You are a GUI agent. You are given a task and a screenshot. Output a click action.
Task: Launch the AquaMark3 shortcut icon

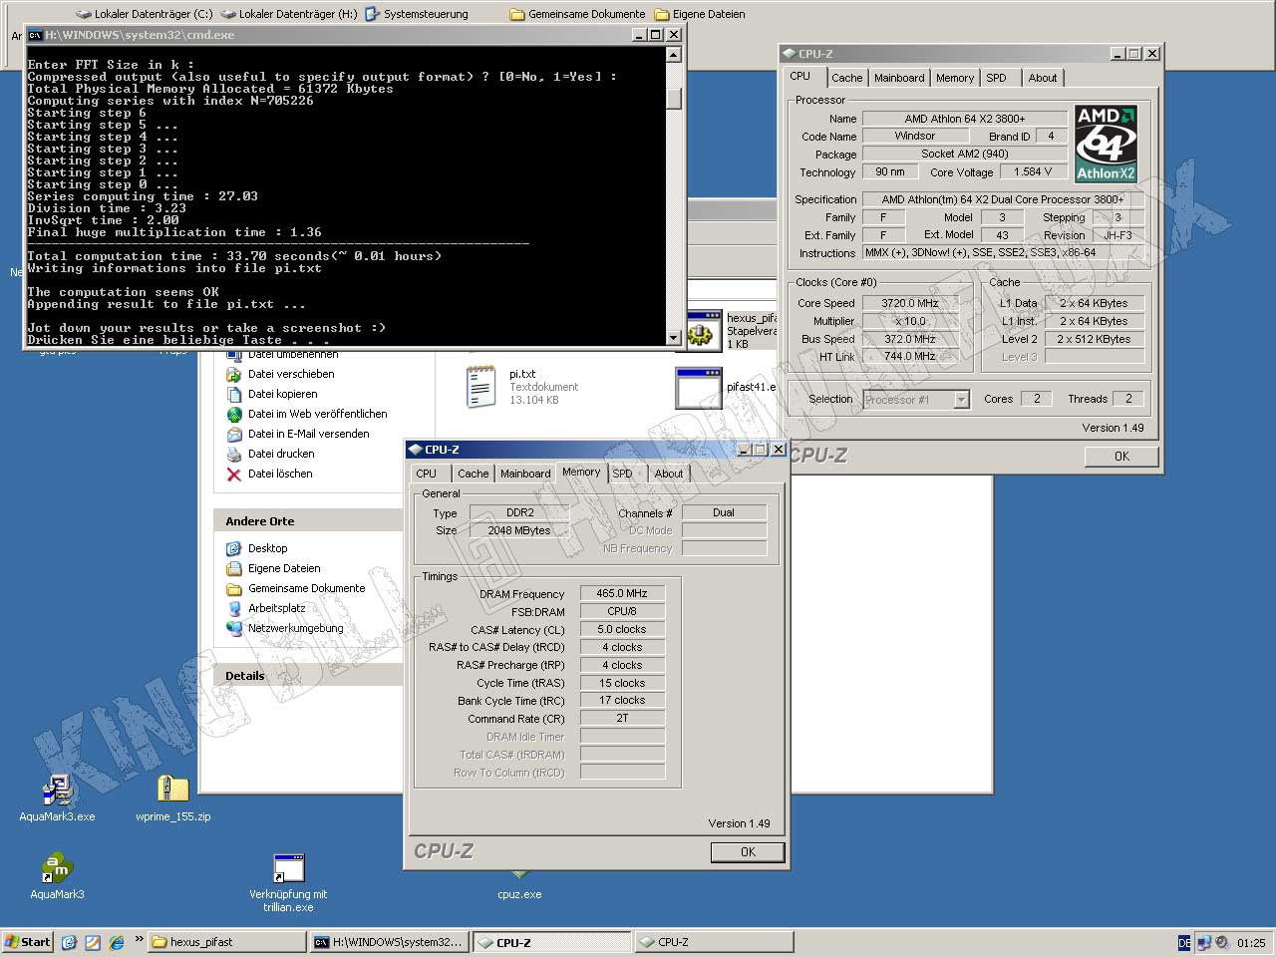[57, 867]
